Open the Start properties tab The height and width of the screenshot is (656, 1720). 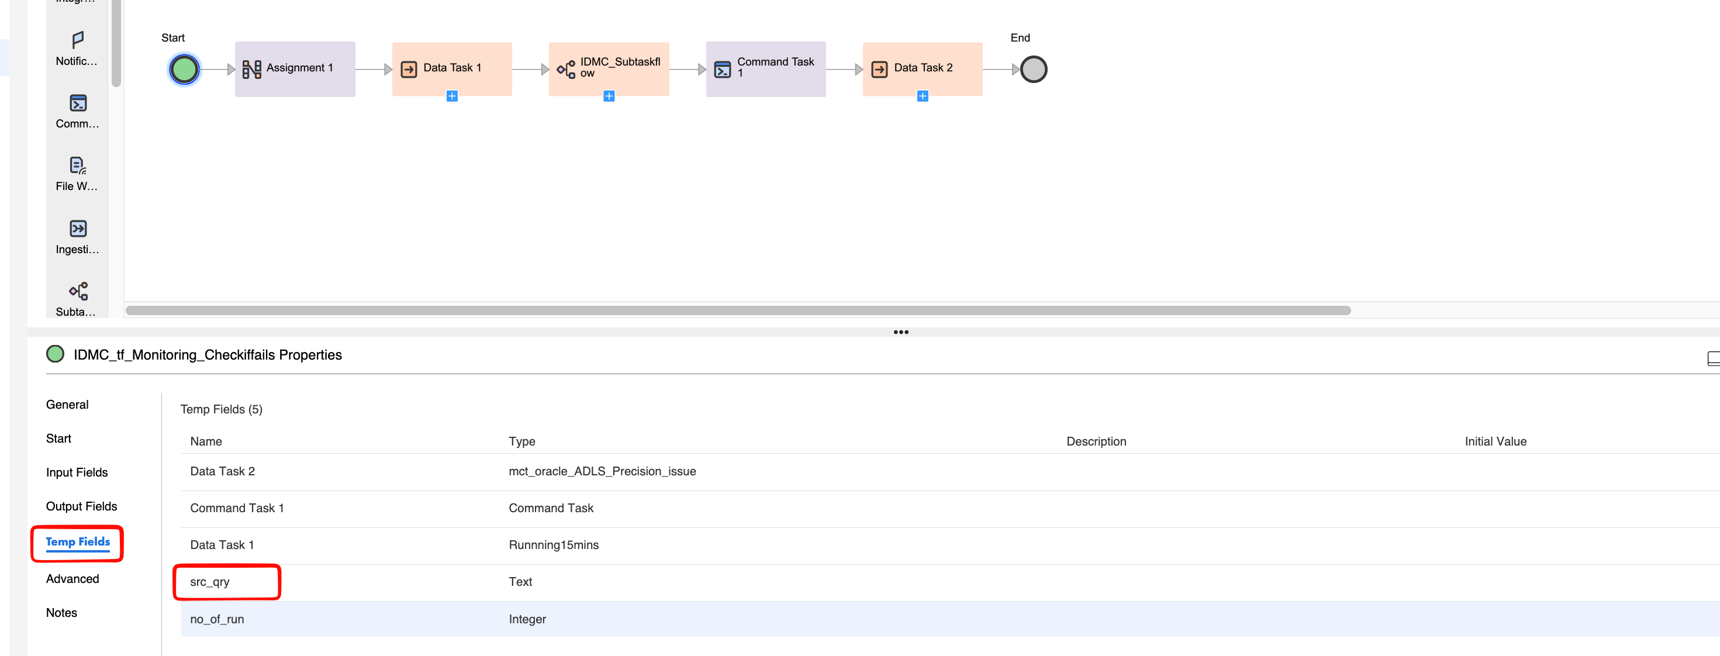click(58, 439)
